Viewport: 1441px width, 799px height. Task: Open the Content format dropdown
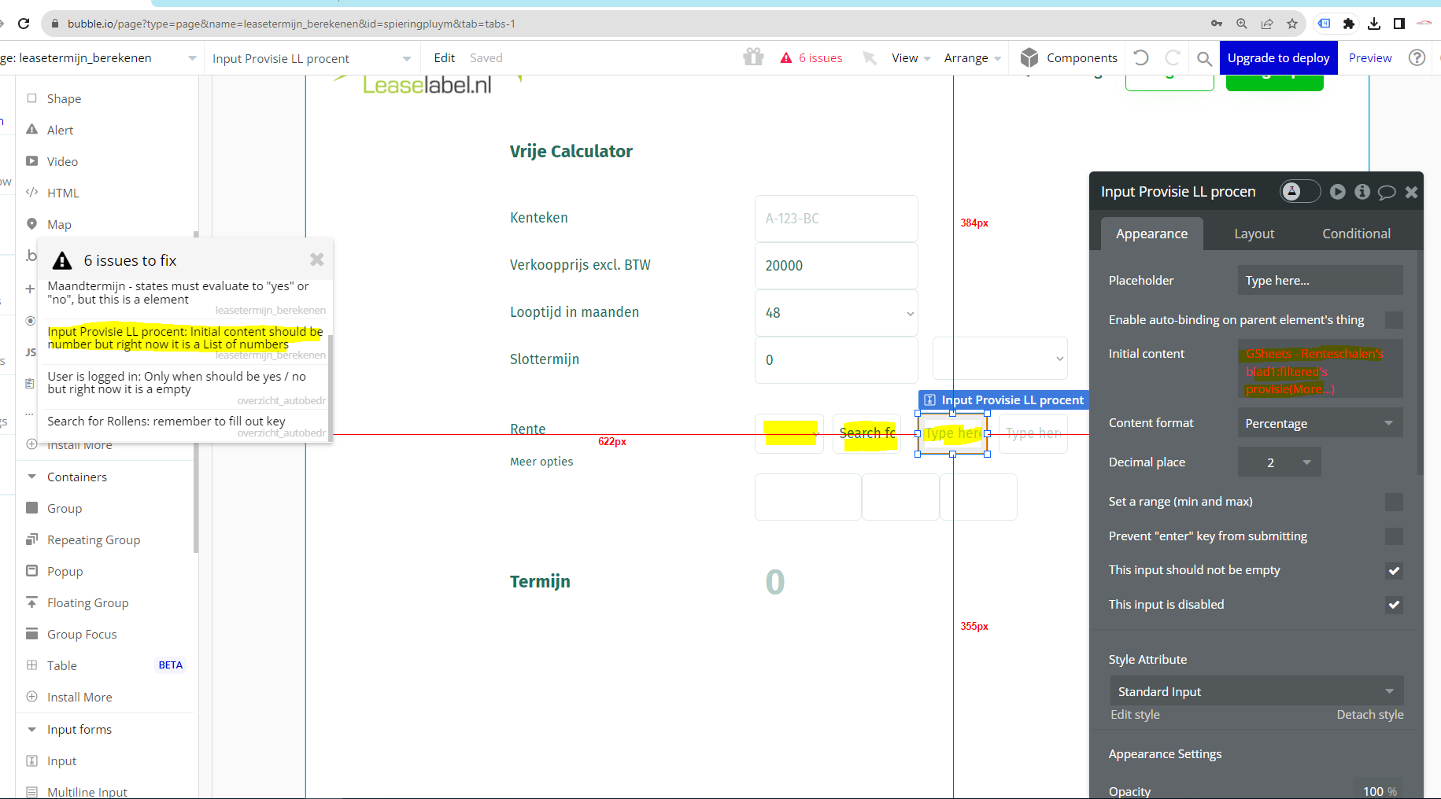tap(1320, 423)
